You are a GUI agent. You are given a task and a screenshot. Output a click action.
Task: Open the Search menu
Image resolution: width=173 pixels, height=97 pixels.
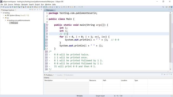(x=31, y=5)
